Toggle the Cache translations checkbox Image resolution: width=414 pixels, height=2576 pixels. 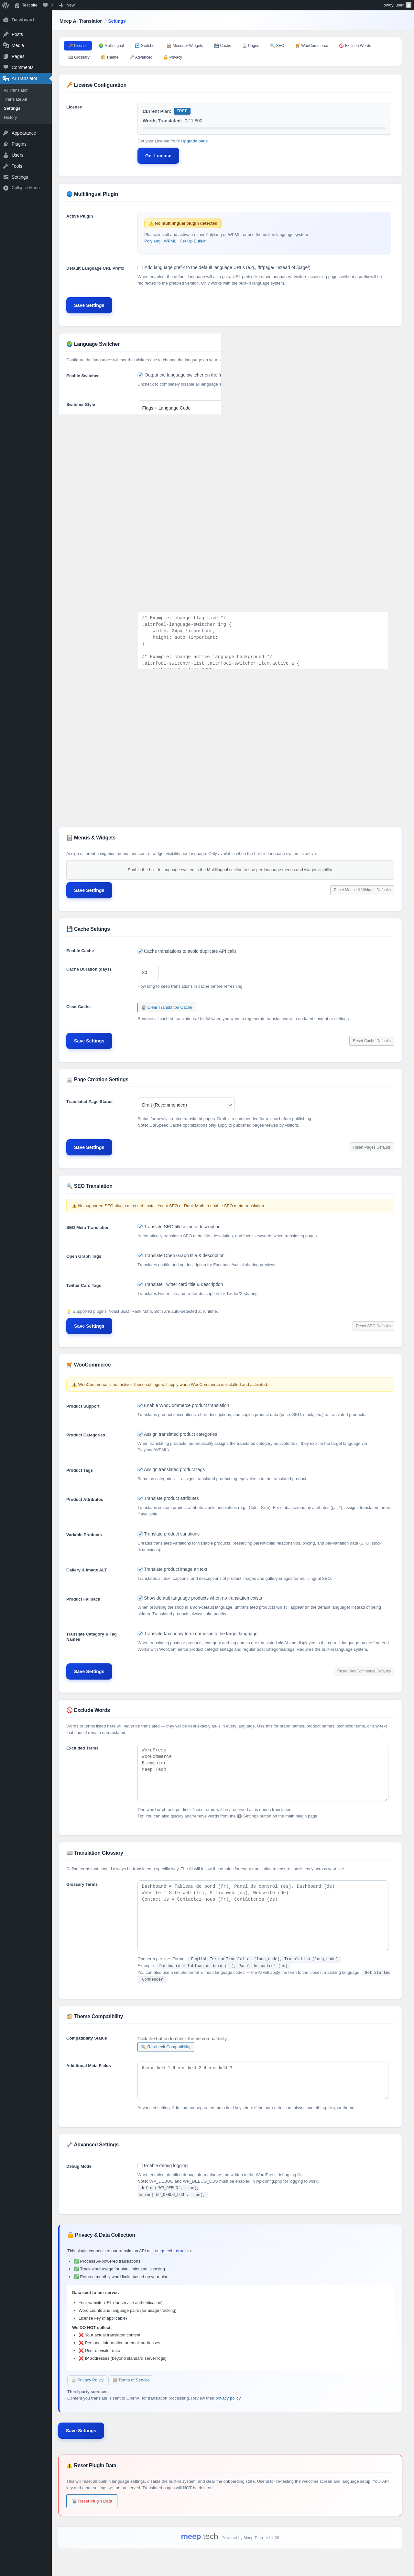[x=140, y=951]
